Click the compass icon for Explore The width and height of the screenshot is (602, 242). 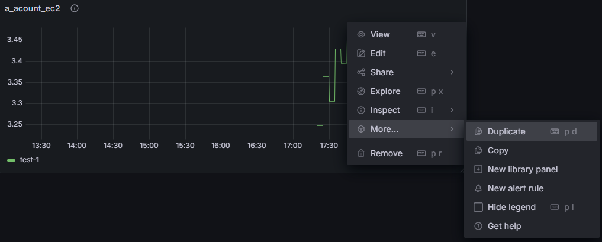(361, 91)
